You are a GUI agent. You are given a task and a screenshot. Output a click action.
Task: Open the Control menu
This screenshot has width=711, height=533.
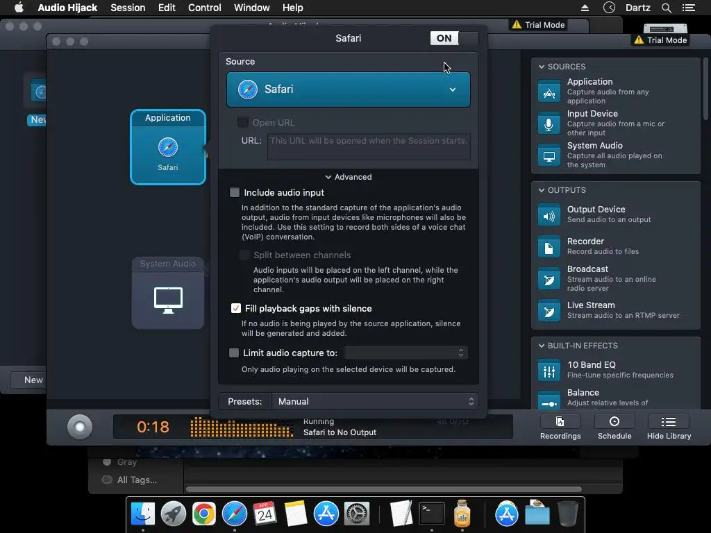point(205,8)
